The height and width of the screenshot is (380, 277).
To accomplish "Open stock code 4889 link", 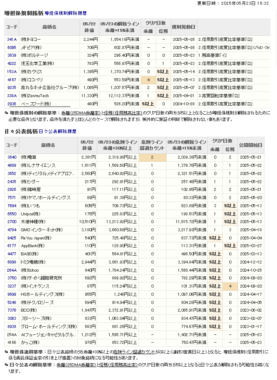I will coord(12,165).
